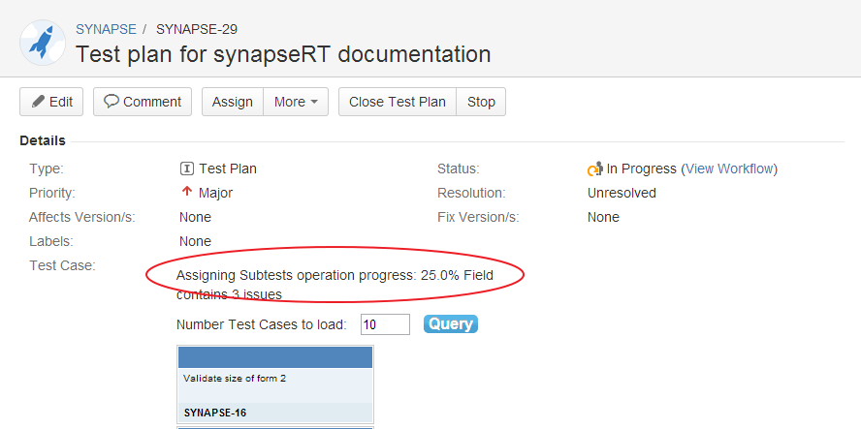Click the Edit button with pencil icon
The width and height of the screenshot is (861, 429).
click(51, 102)
